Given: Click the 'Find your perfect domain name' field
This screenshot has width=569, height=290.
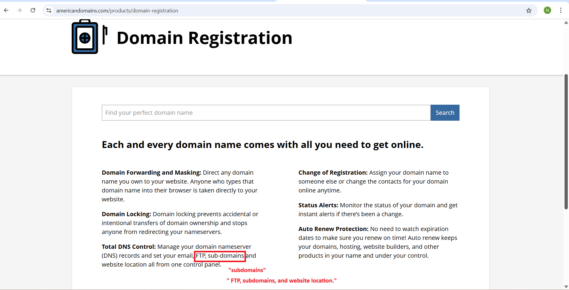Looking at the screenshot, I should [x=266, y=113].
